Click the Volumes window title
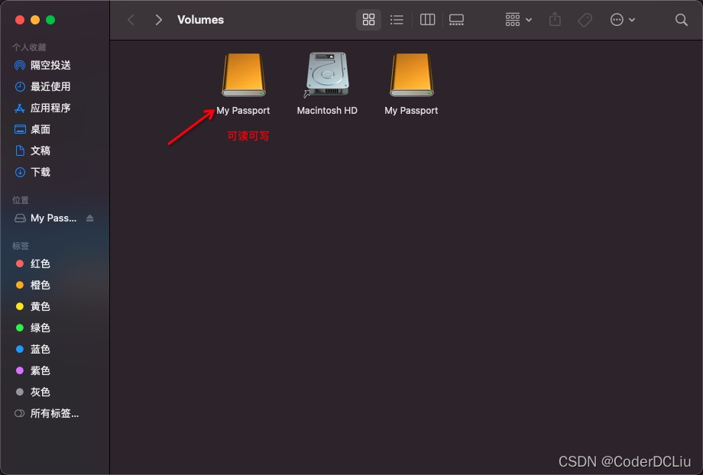Viewport: 703px width, 475px height. click(200, 20)
